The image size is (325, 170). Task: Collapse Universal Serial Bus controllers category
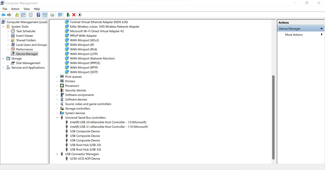pyautogui.click(x=57, y=118)
